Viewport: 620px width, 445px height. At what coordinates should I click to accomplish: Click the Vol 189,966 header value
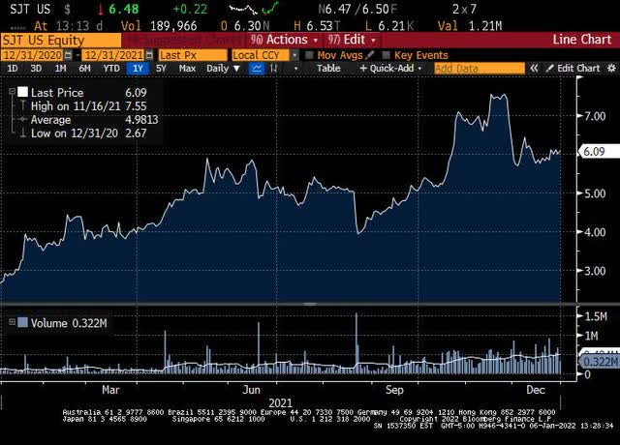(x=159, y=26)
